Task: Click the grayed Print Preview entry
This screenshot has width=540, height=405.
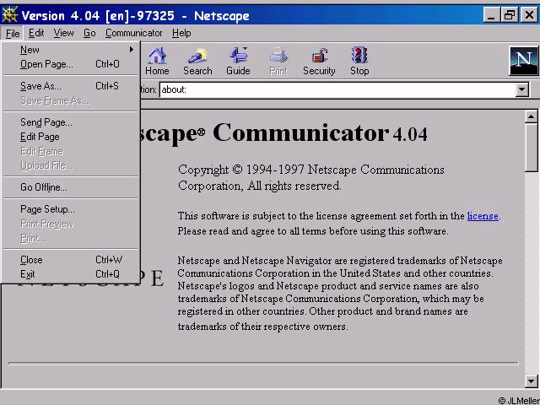Action: click(71, 224)
